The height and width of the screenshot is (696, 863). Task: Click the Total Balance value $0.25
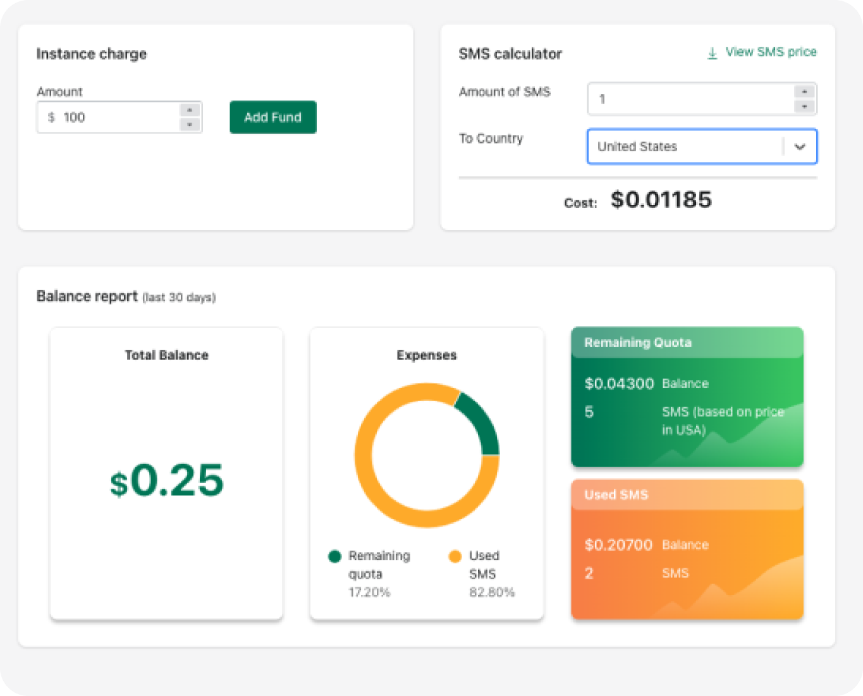click(167, 480)
